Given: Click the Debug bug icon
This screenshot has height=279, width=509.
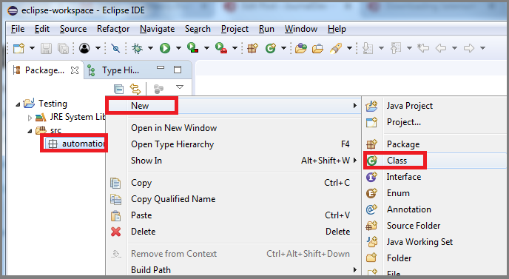Looking at the screenshot, I should pyautogui.click(x=137, y=48).
